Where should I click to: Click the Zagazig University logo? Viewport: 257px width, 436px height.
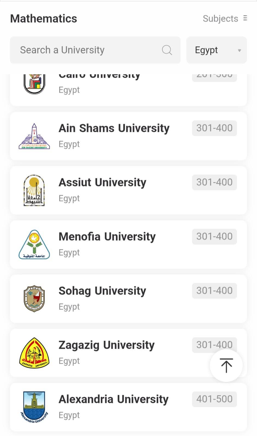(x=34, y=353)
